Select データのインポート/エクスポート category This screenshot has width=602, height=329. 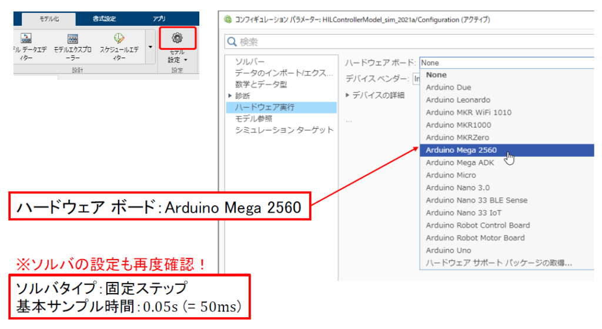[x=284, y=73]
